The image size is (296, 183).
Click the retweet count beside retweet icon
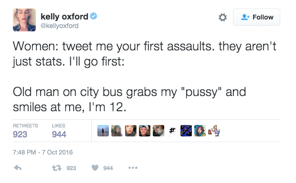coord(71,168)
